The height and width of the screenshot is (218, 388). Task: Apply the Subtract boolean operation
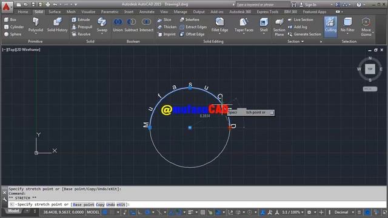[131, 25]
